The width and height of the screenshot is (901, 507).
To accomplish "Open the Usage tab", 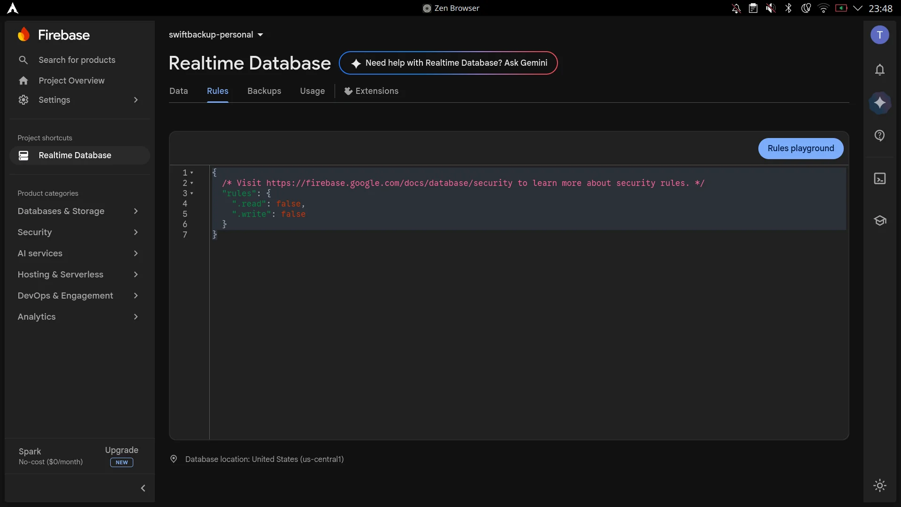I will pos(313,91).
